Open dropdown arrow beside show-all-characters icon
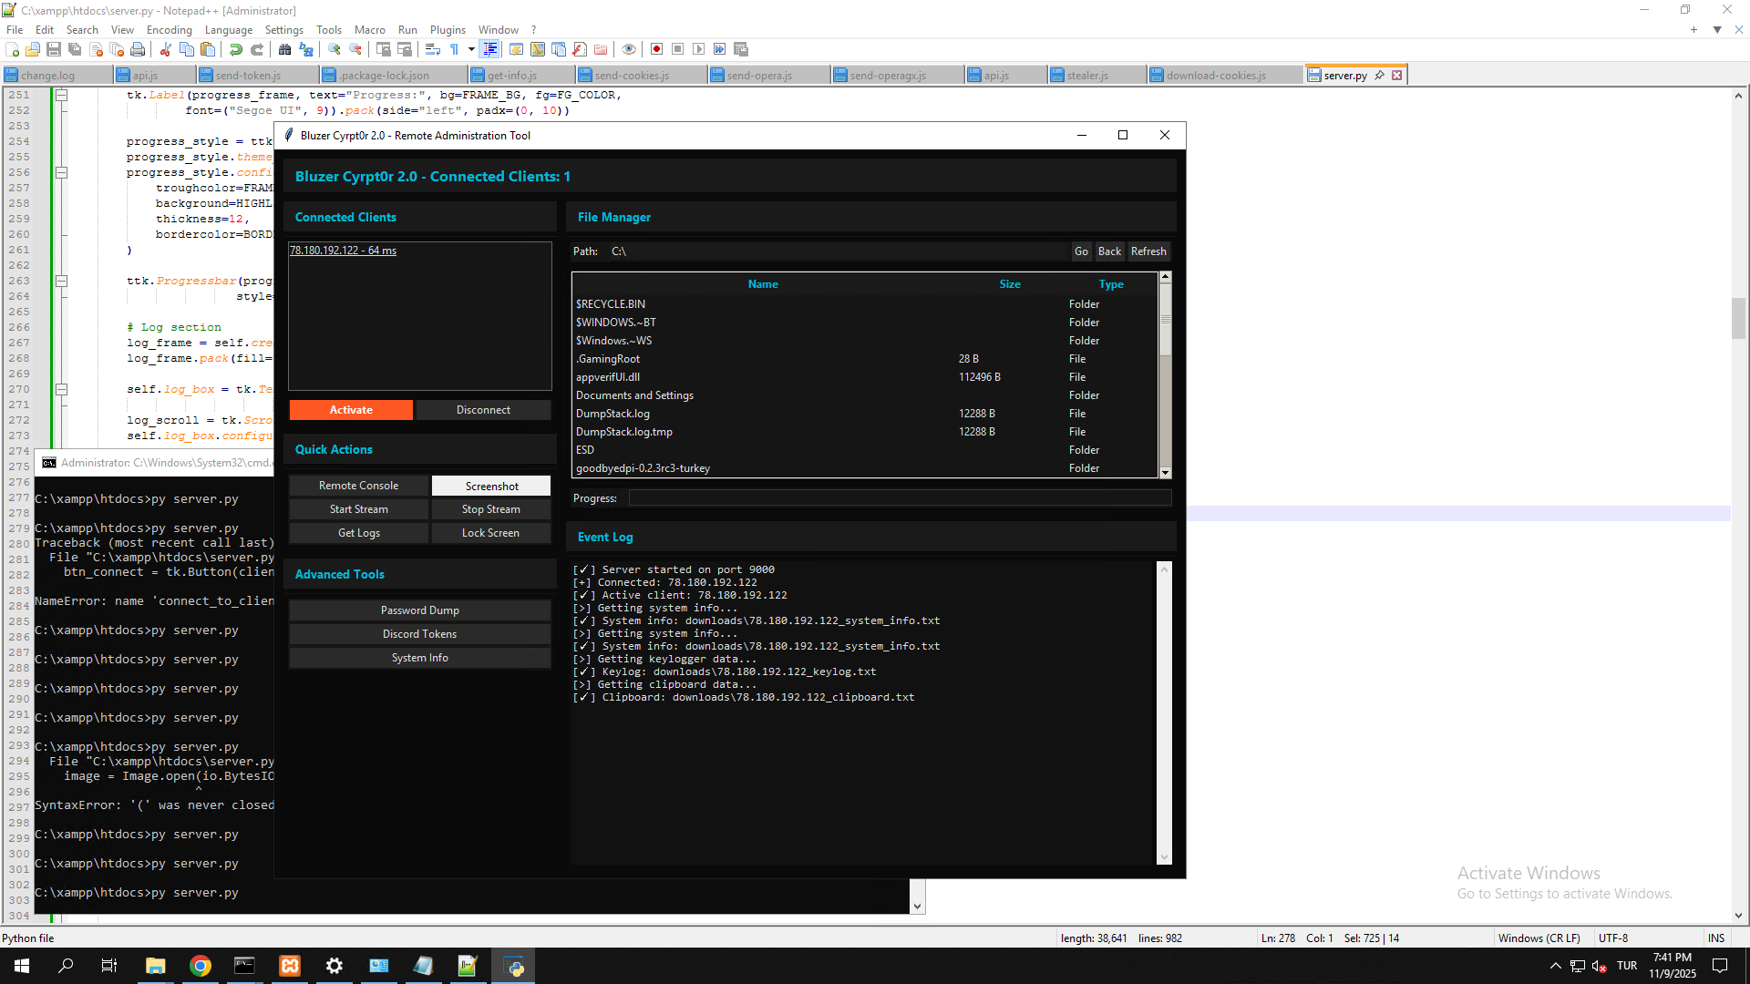 (x=471, y=49)
